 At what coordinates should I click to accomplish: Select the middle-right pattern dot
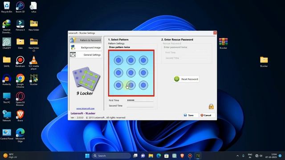click(x=143, y=73)
